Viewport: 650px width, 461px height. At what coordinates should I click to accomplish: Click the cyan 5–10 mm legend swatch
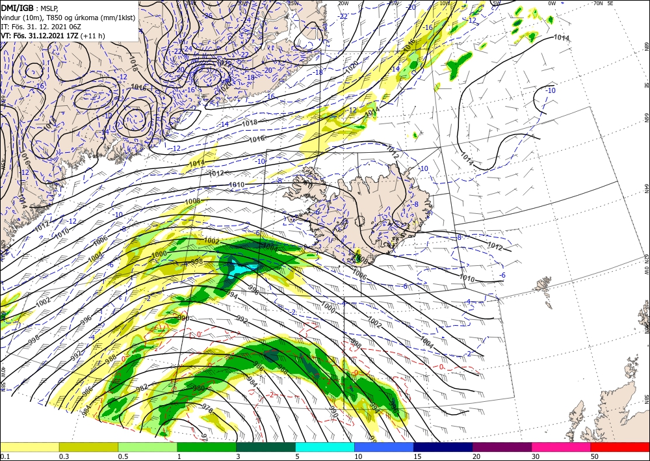click(x=325, y=447)
